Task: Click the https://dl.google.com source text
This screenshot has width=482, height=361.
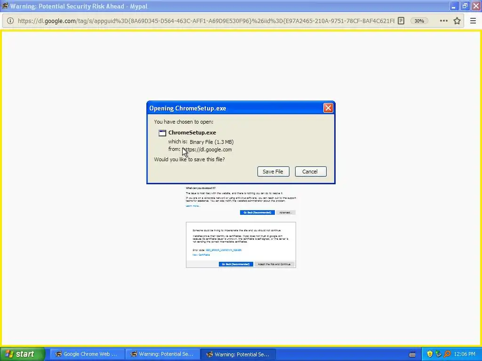Action: tap(207, 149)
